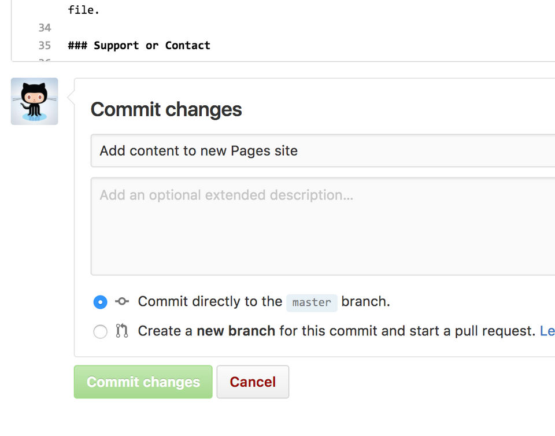Focus the commit summary input field
Screen dimensions: 555x436
(x=324, y=151)
